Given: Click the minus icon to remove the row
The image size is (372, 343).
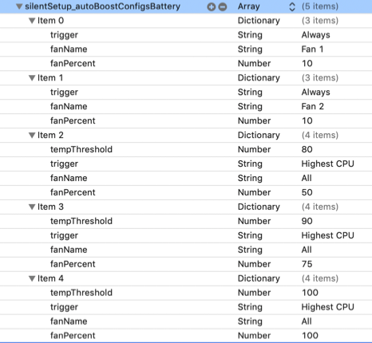Looking at the screenshot, I should (223, 6).
